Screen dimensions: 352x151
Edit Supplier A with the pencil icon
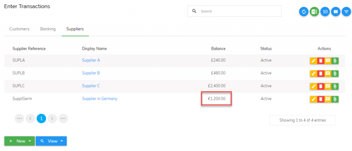pos(313,61)
